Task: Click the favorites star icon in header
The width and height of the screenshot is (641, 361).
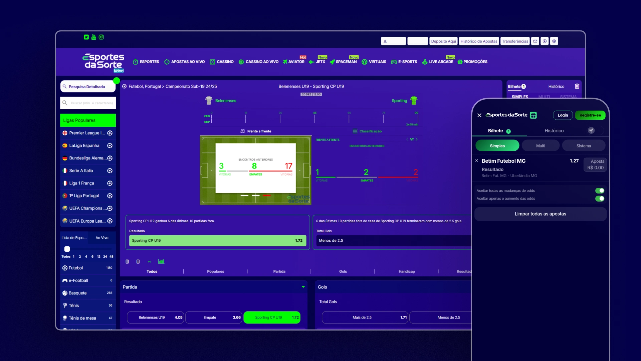Action: [545, 41]
